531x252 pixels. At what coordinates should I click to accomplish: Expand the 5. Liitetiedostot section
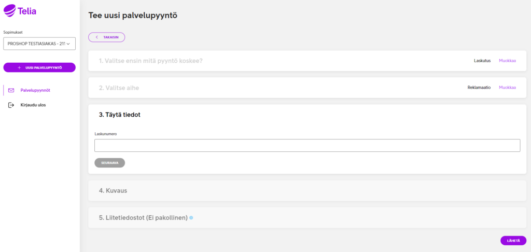(x=307, y=218)
